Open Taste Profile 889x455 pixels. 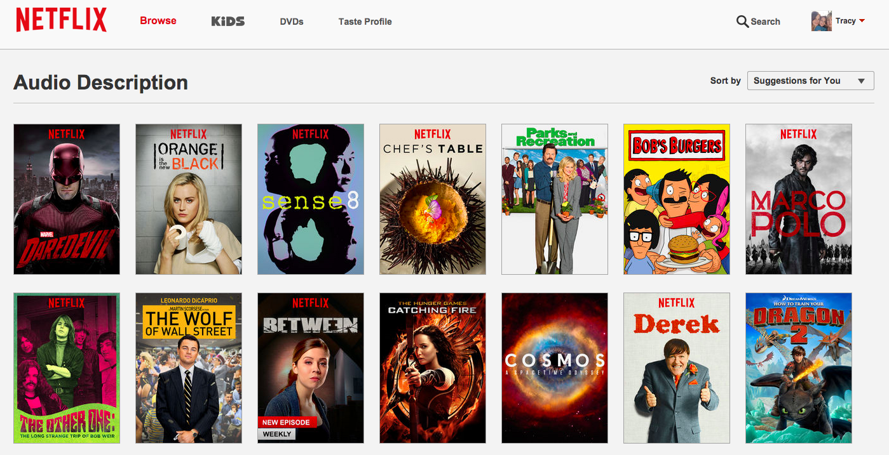365,22
